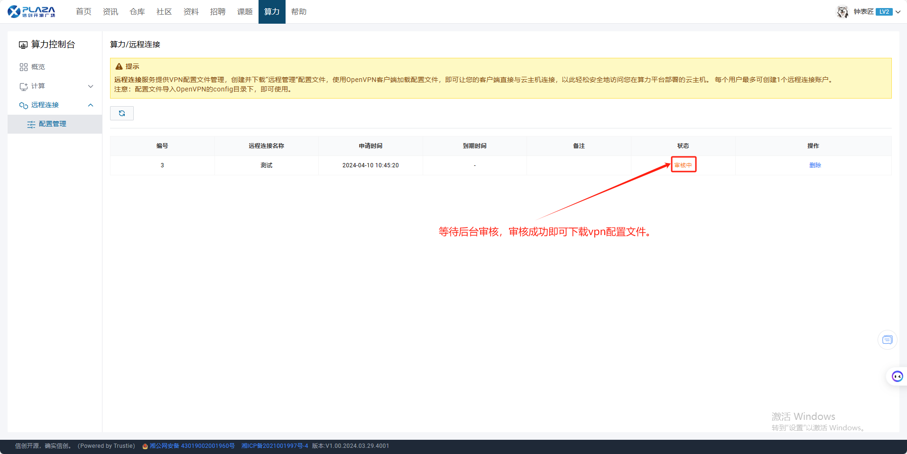Open the robot assistant floating icon
The image size is (907, 454).
click(x=897, y=376)
